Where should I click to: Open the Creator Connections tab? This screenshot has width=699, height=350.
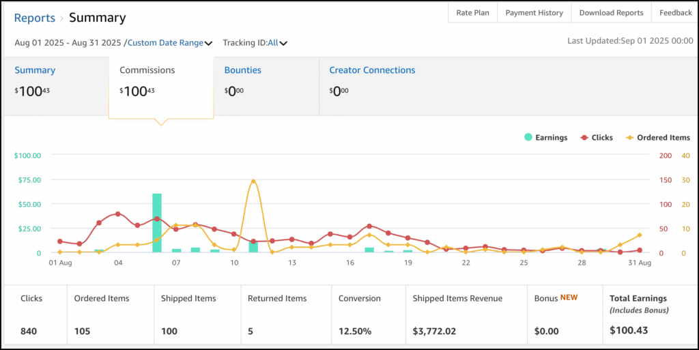372,70
